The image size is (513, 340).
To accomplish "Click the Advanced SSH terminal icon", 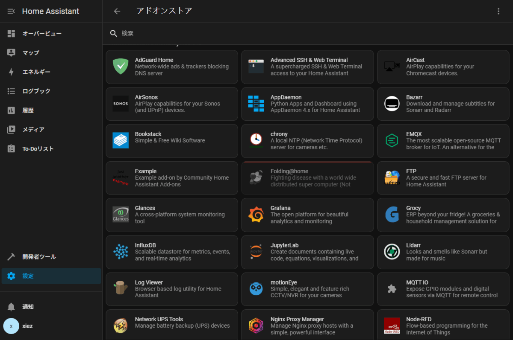I will click(x=256, y=67).
